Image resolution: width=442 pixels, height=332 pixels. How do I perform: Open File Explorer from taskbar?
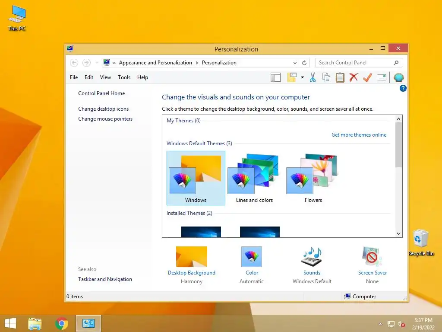(35, 323)
